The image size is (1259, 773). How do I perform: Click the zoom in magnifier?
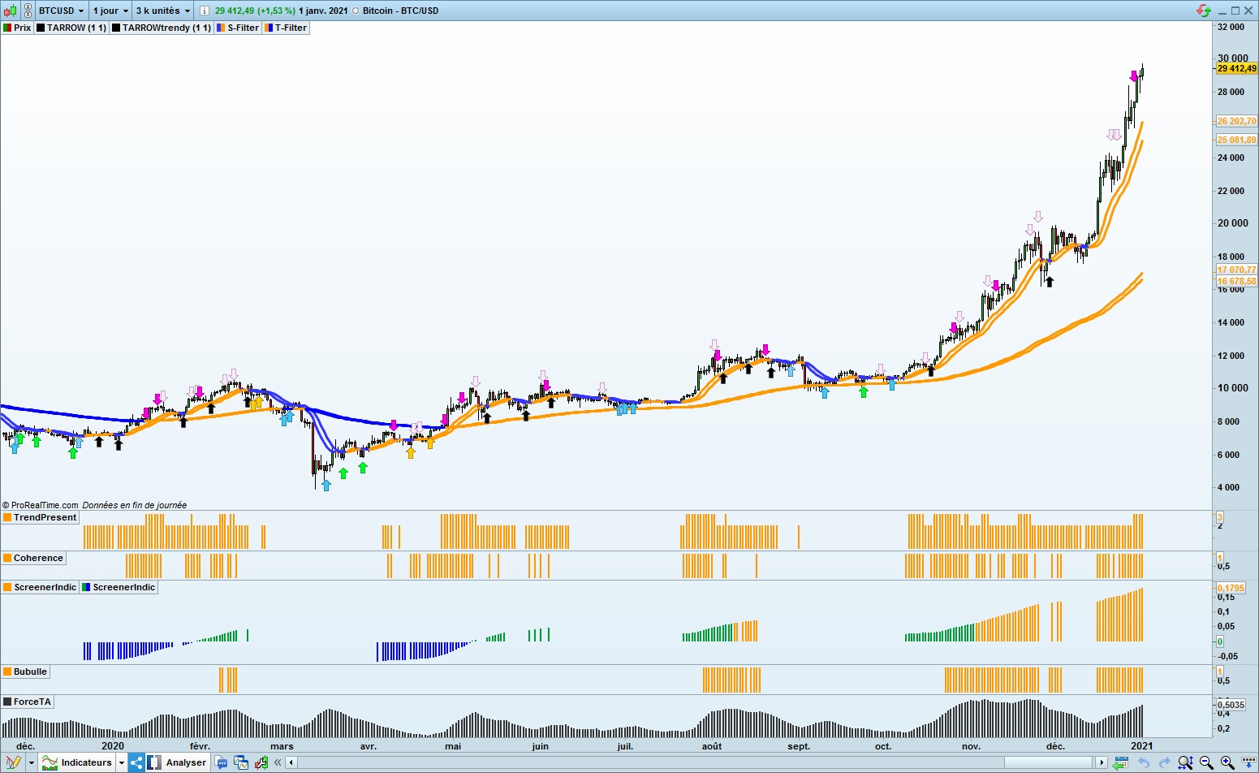coord(1227,762)
